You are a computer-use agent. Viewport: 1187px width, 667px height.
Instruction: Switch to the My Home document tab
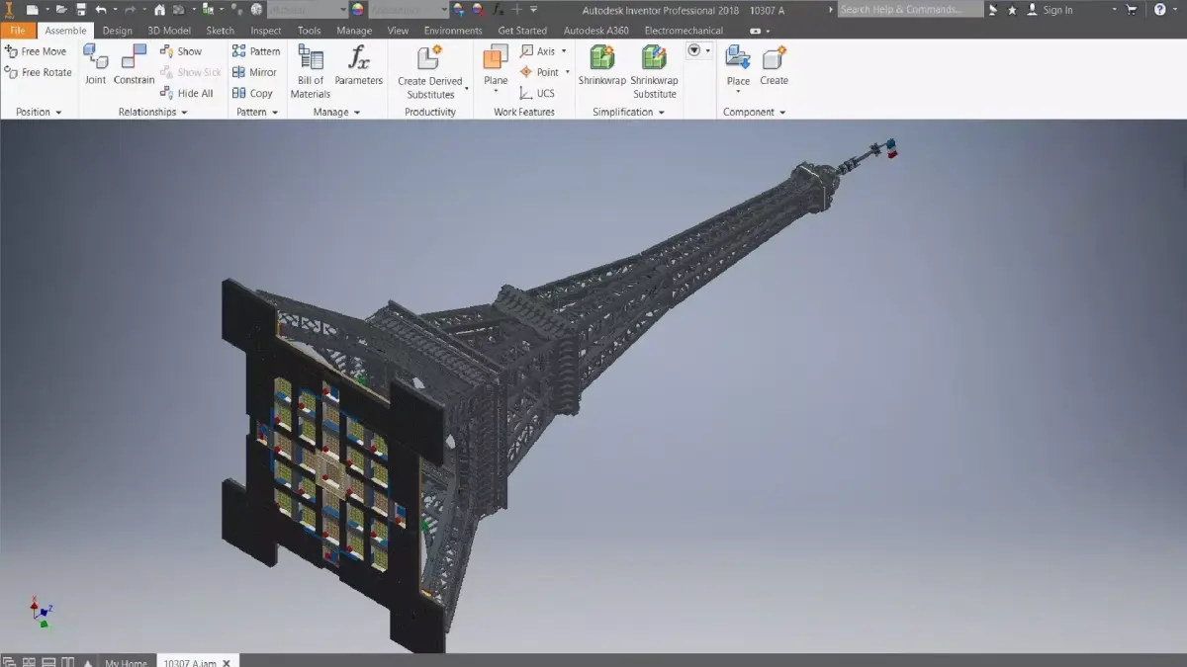tap(126, 662)
